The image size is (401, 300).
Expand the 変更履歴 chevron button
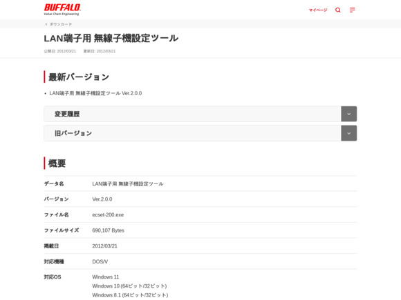coord(349,114)
